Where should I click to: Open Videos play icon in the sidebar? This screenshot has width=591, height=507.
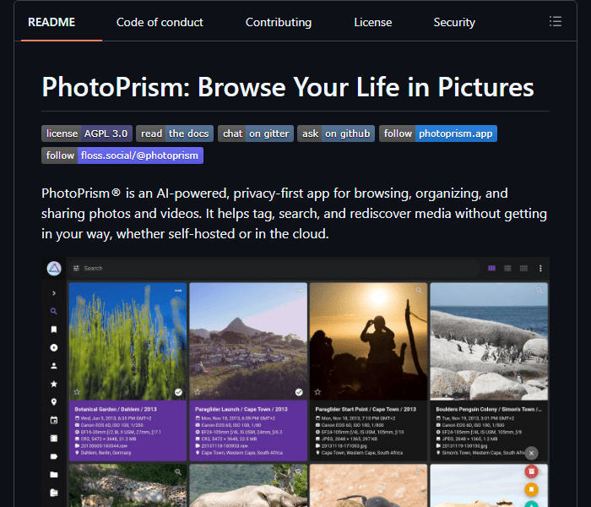point(54,347)
